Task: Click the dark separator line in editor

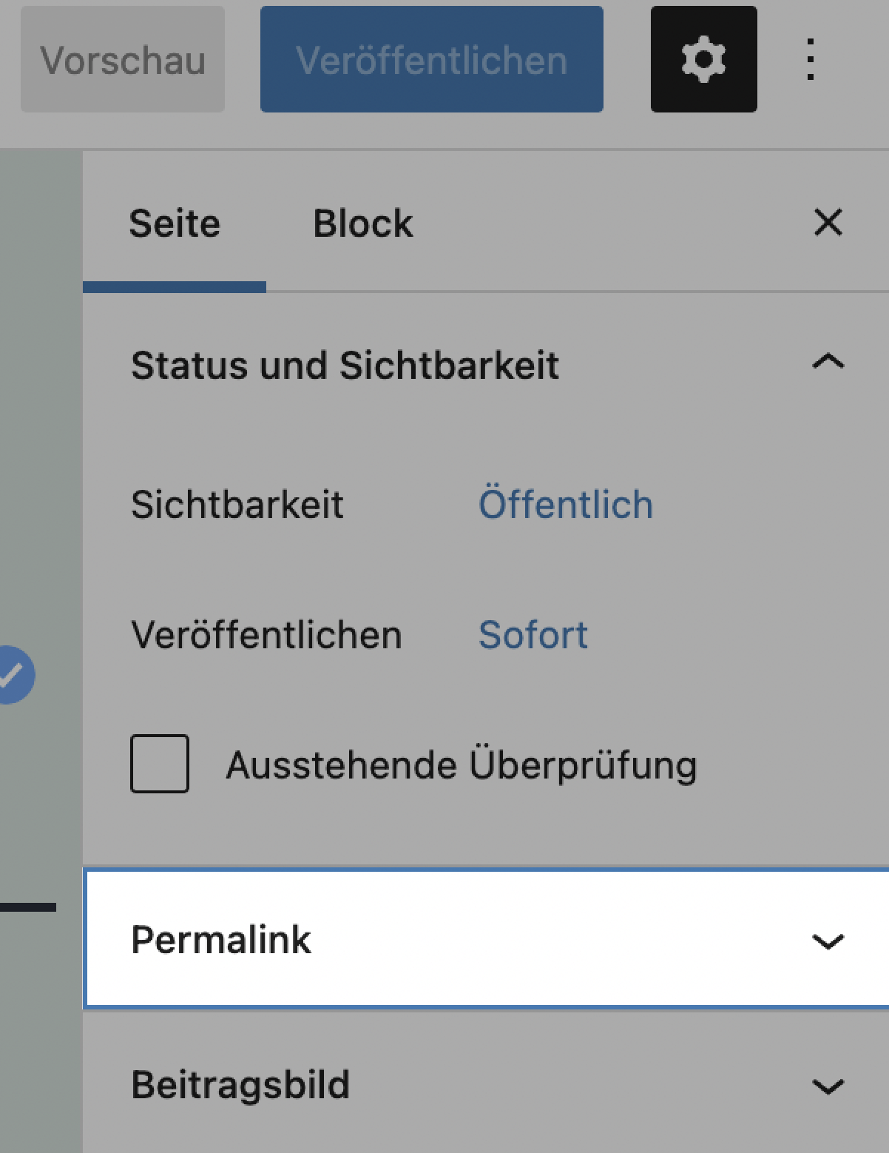Action: tap(27, 907)
